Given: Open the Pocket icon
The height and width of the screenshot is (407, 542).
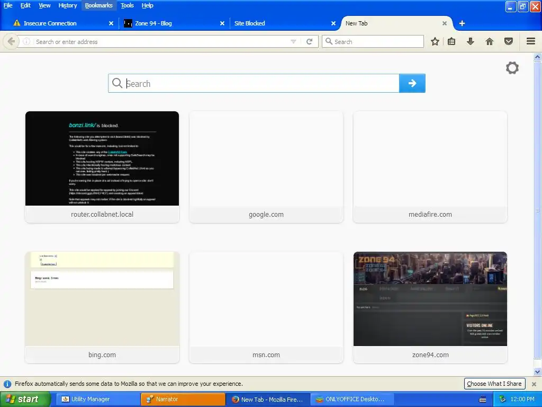Looking at the screenshot, I should click(509, 41).
